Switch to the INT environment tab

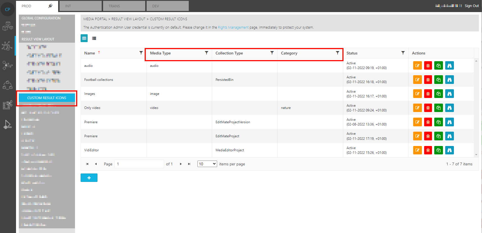click(81, 6)
